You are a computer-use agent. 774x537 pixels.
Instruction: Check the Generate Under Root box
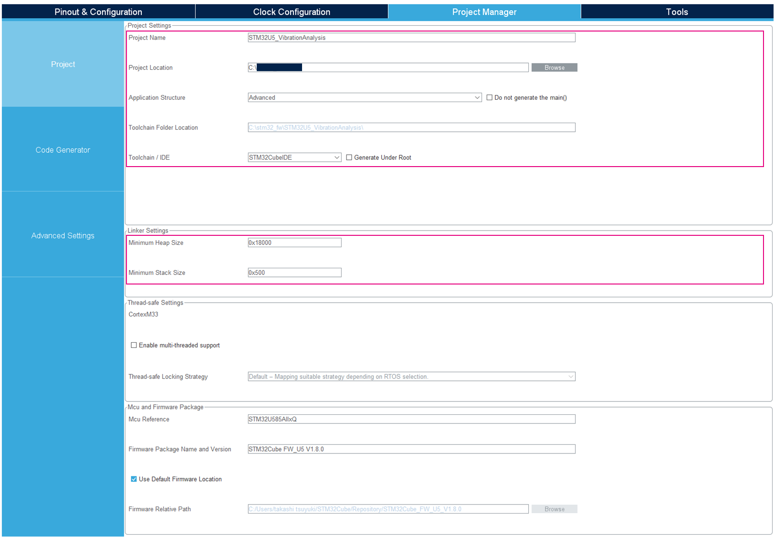tap(349, 158)
